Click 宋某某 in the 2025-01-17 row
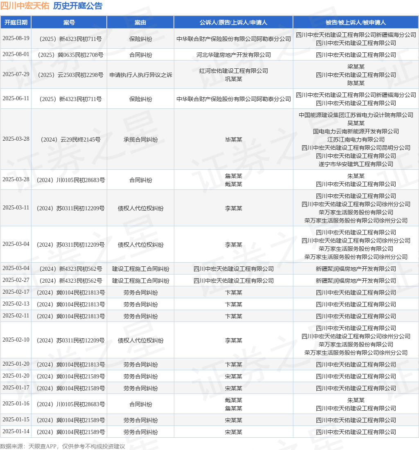Viewport: 419px width, 450px height. (234, 388)
